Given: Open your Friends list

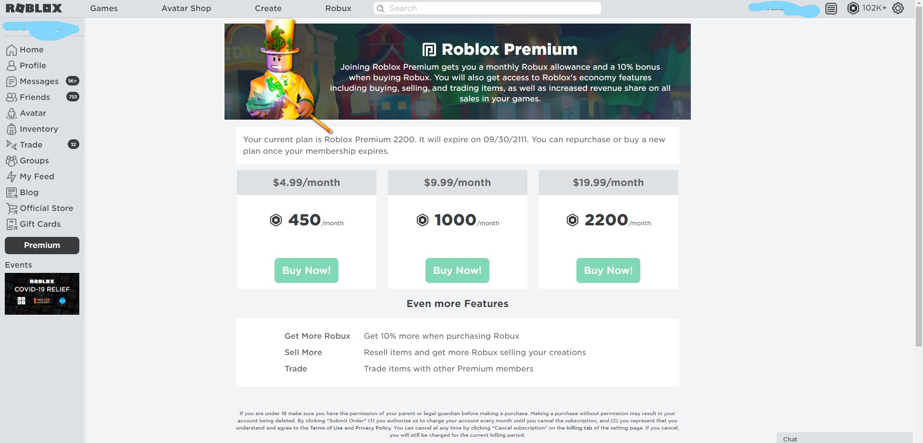Looking at the screenshot, I should click(35, 97).
